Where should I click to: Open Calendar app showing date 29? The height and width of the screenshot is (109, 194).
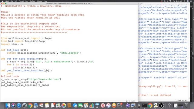41,106
